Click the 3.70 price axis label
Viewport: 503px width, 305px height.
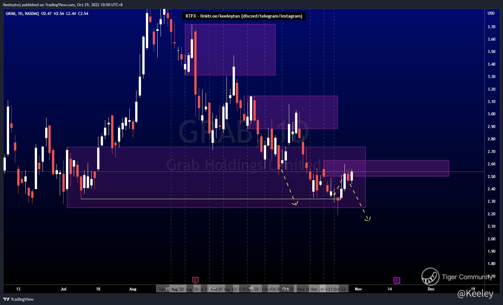[x=491, y=27]
